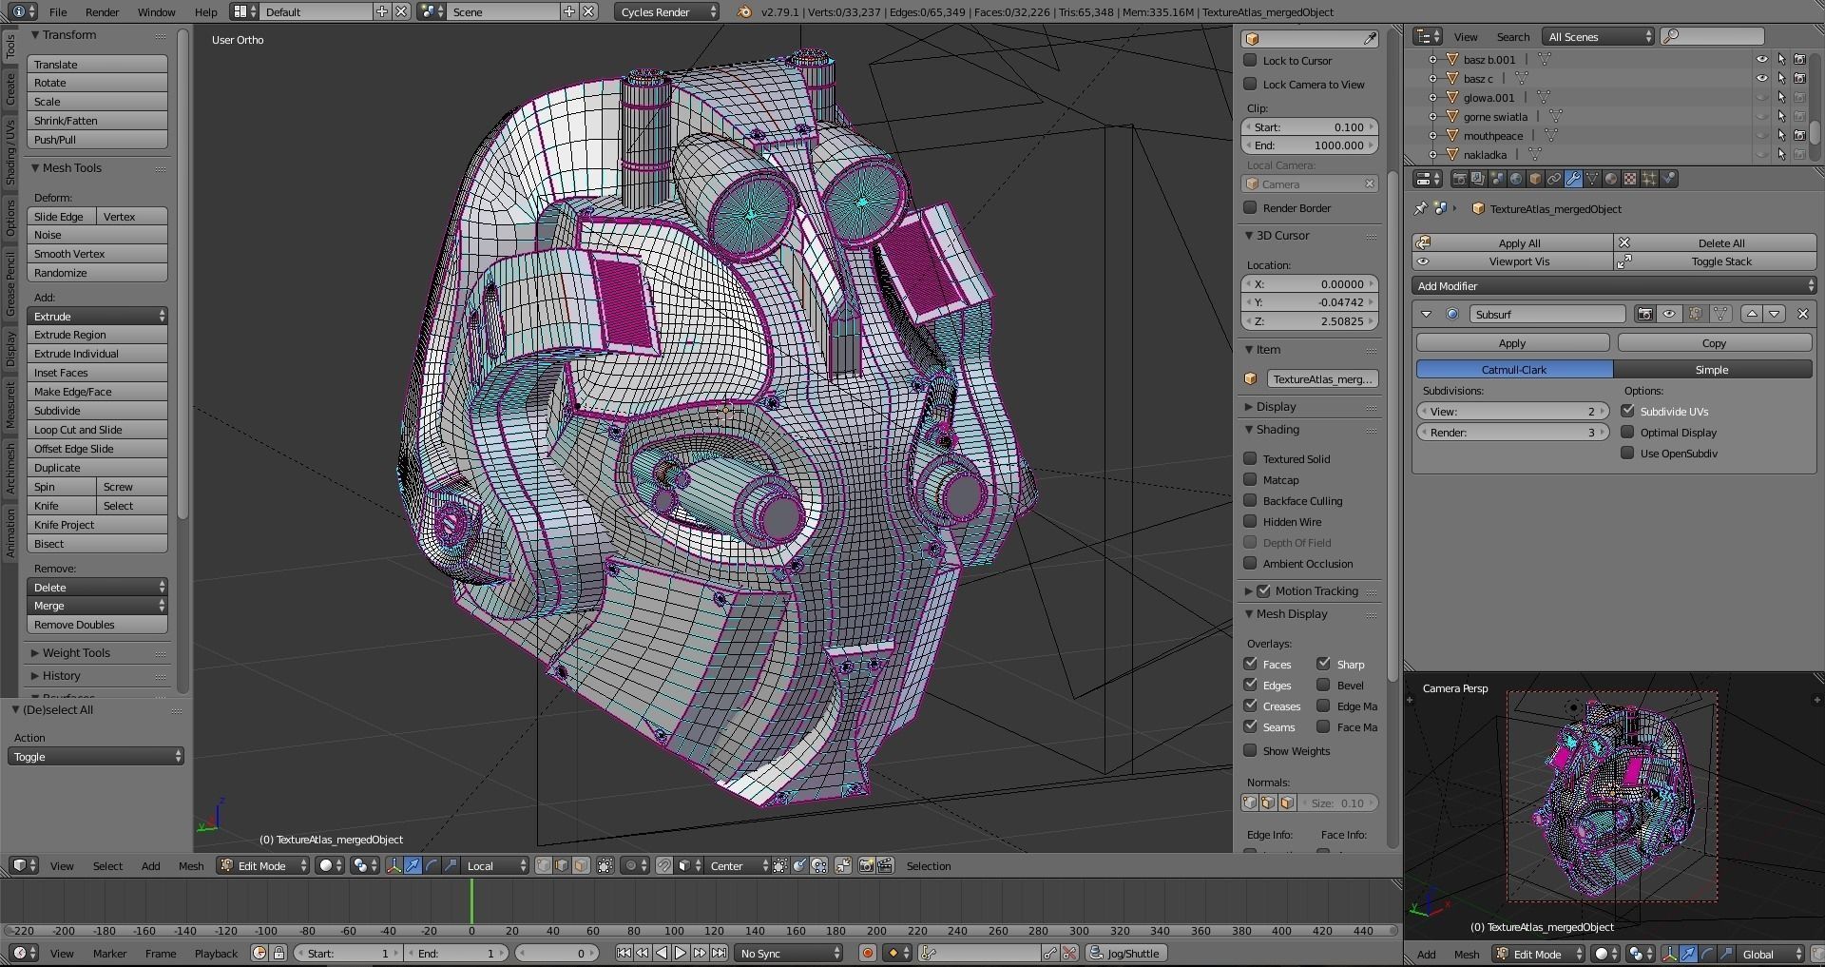This screenshot has width=1825, height=967.
Task: Toggle visibility eye for basz b.001
Action: [x=1761, y=59]
